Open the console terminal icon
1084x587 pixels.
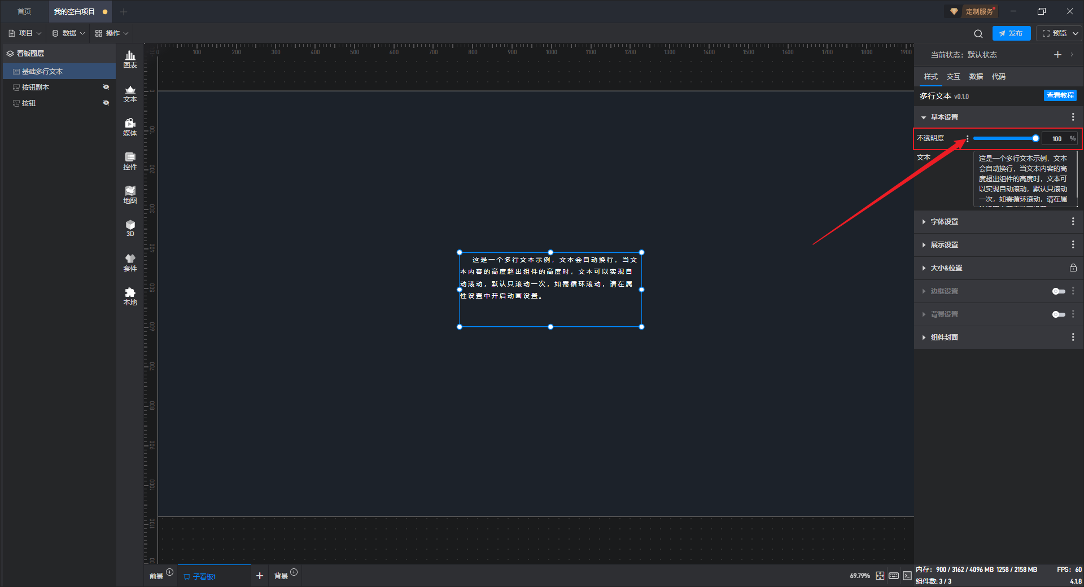tap(907, 576)
